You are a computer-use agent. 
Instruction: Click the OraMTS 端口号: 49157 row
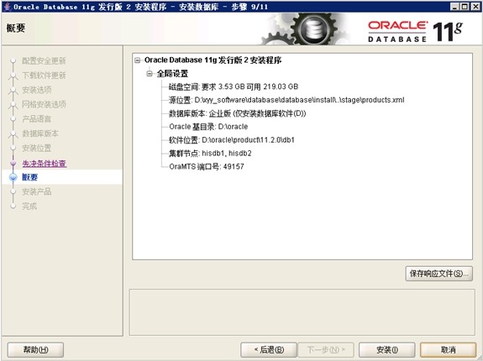(x=207, y=167)
